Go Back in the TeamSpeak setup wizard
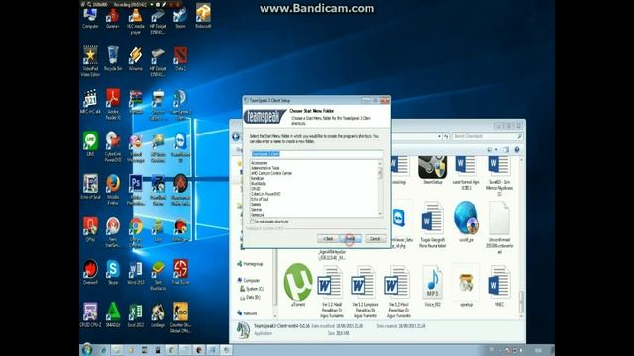The image size is (634, 356). 328,239
